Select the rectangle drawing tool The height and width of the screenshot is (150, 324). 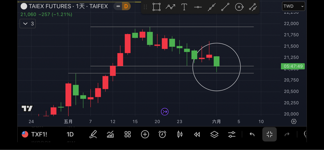pos(156,7)
